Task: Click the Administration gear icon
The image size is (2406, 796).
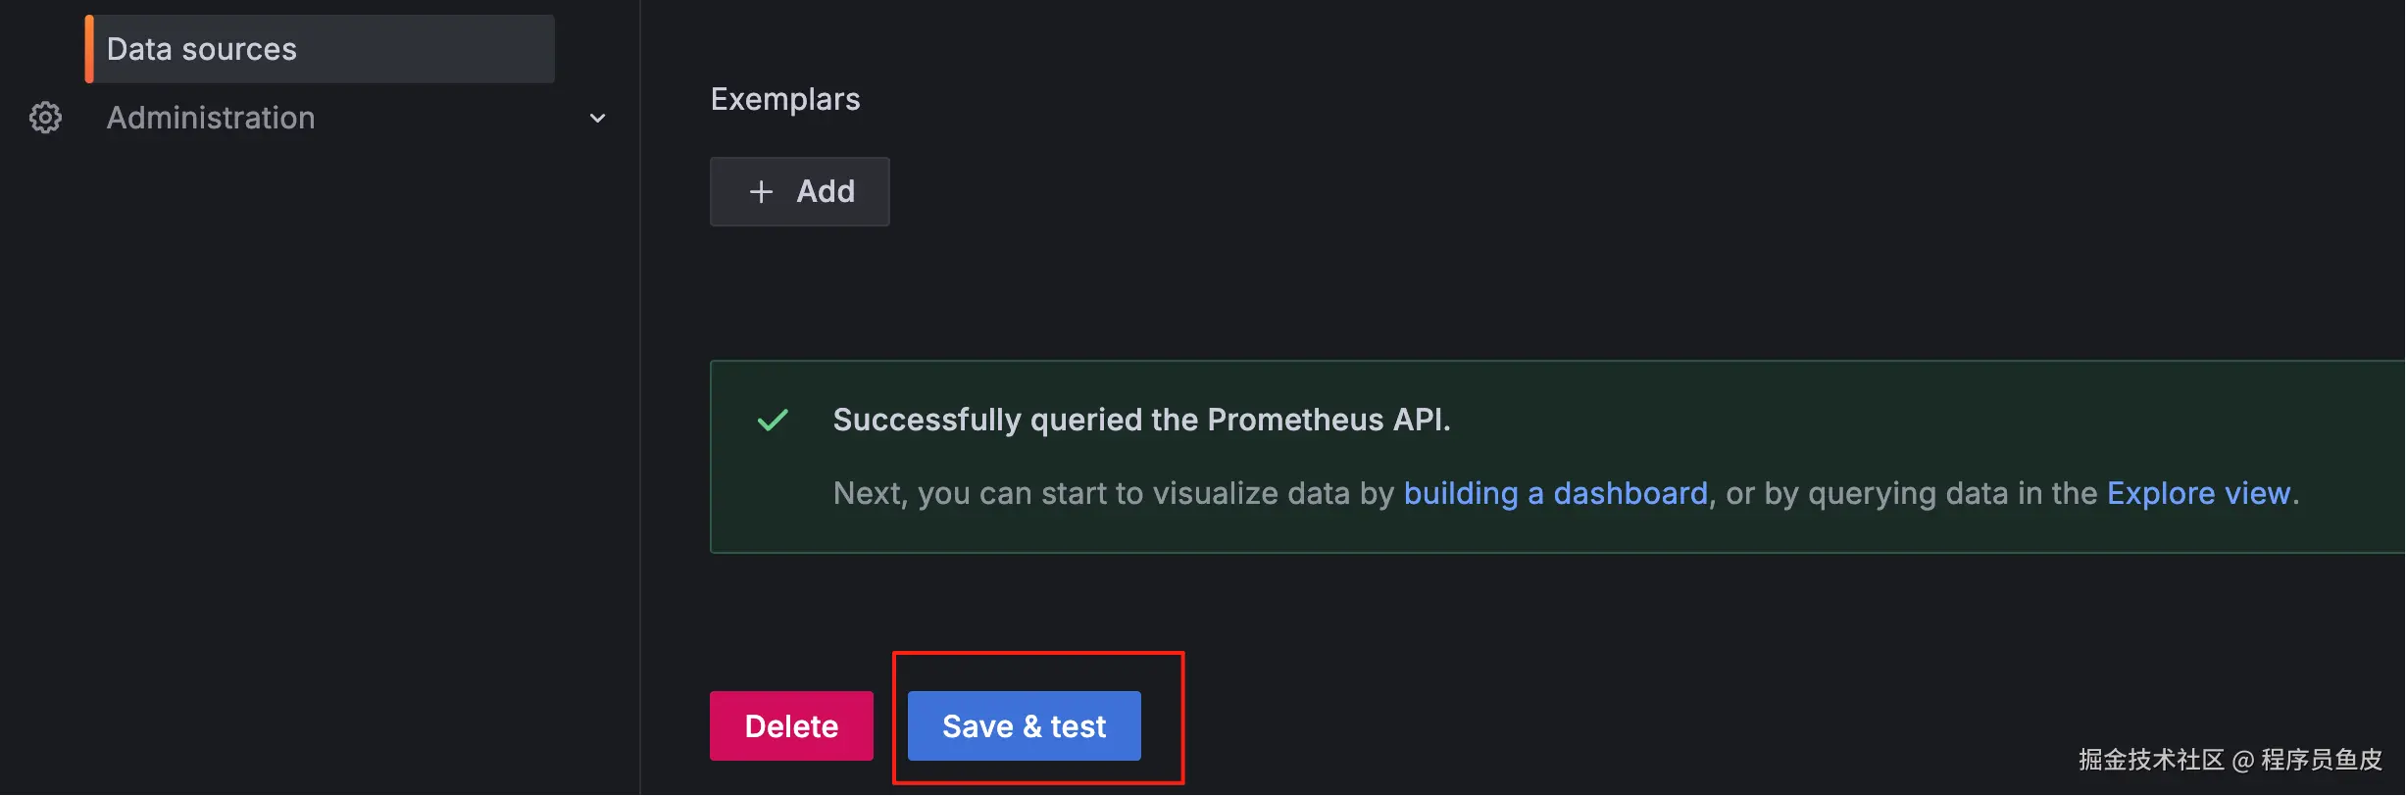Action: click(45, 118)
